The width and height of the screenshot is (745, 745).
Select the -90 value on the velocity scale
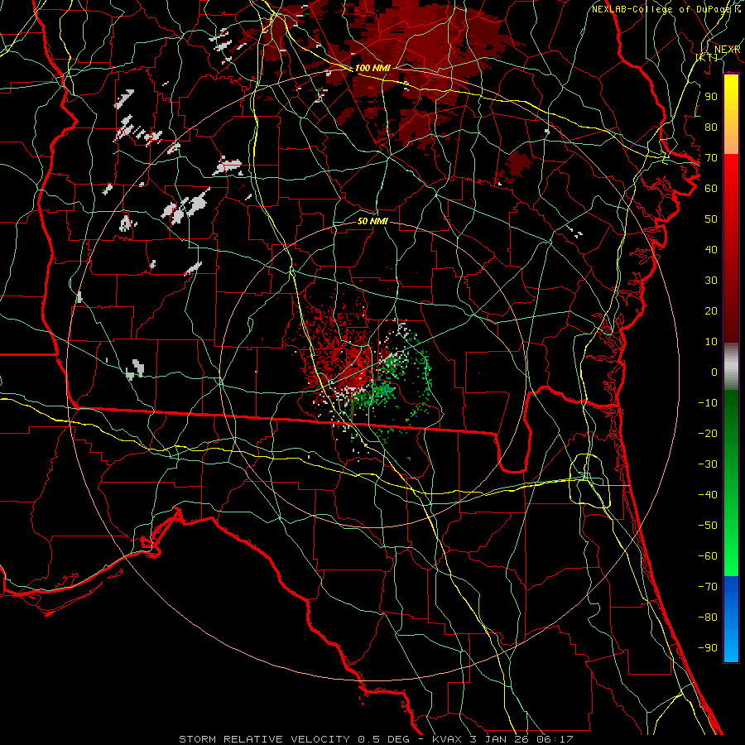pyautogui.click(x=708, y=648)
